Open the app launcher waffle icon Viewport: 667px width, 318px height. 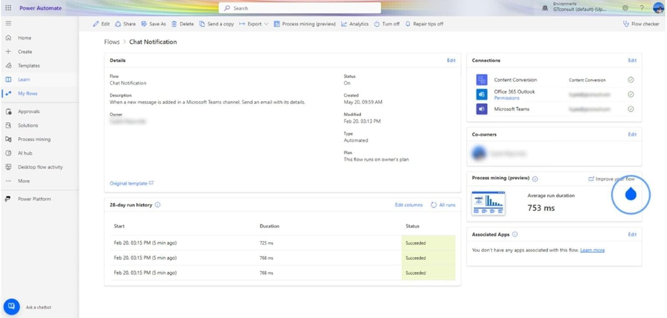tap(8, 8)
